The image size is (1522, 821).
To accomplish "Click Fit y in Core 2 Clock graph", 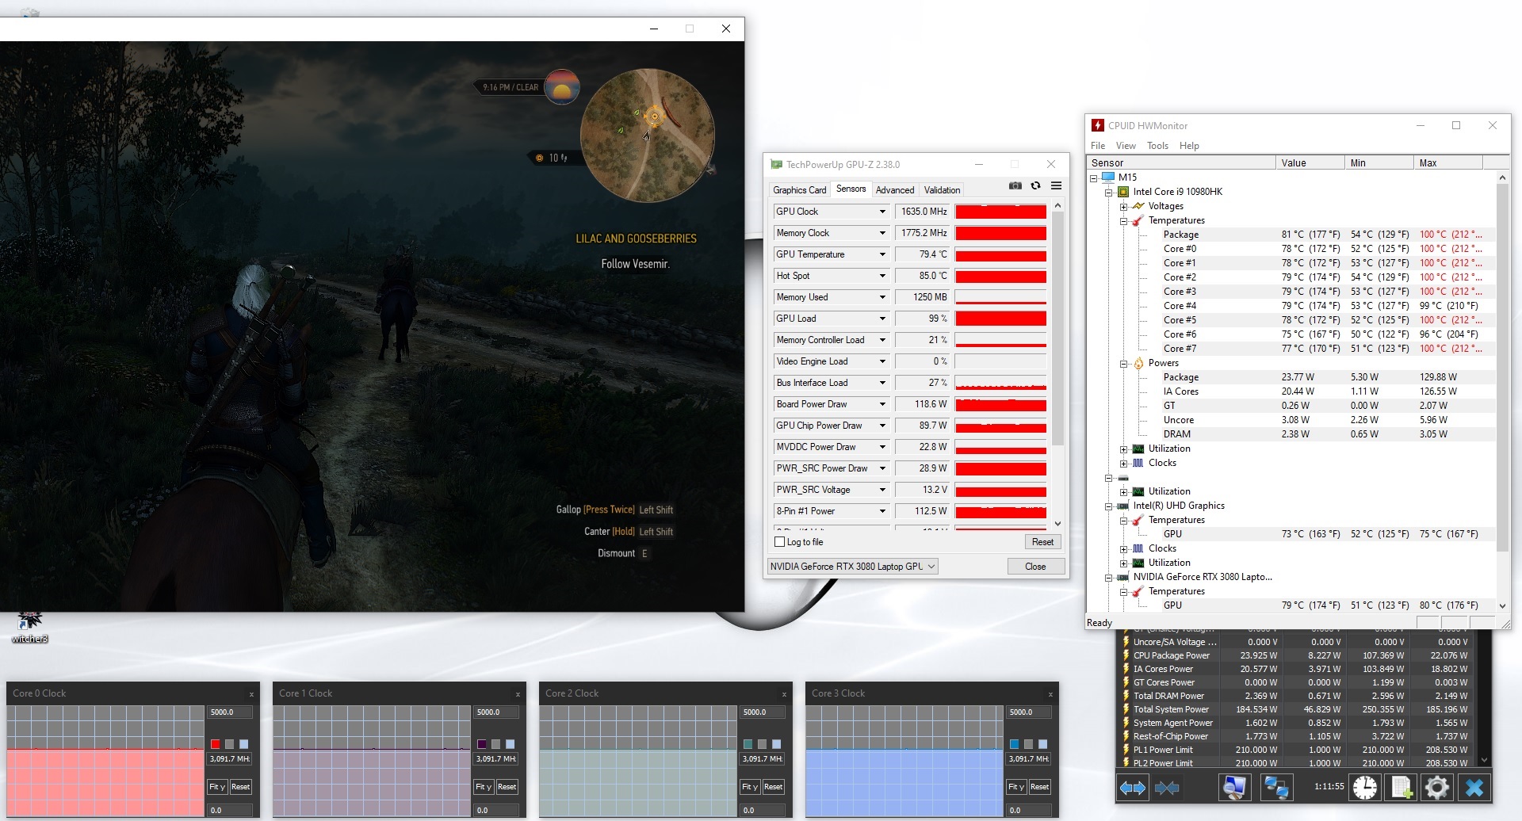I will click(x=750, y=787).
